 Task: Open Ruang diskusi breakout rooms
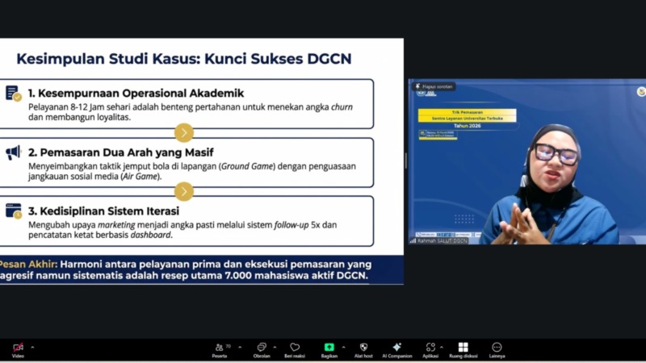463,348
